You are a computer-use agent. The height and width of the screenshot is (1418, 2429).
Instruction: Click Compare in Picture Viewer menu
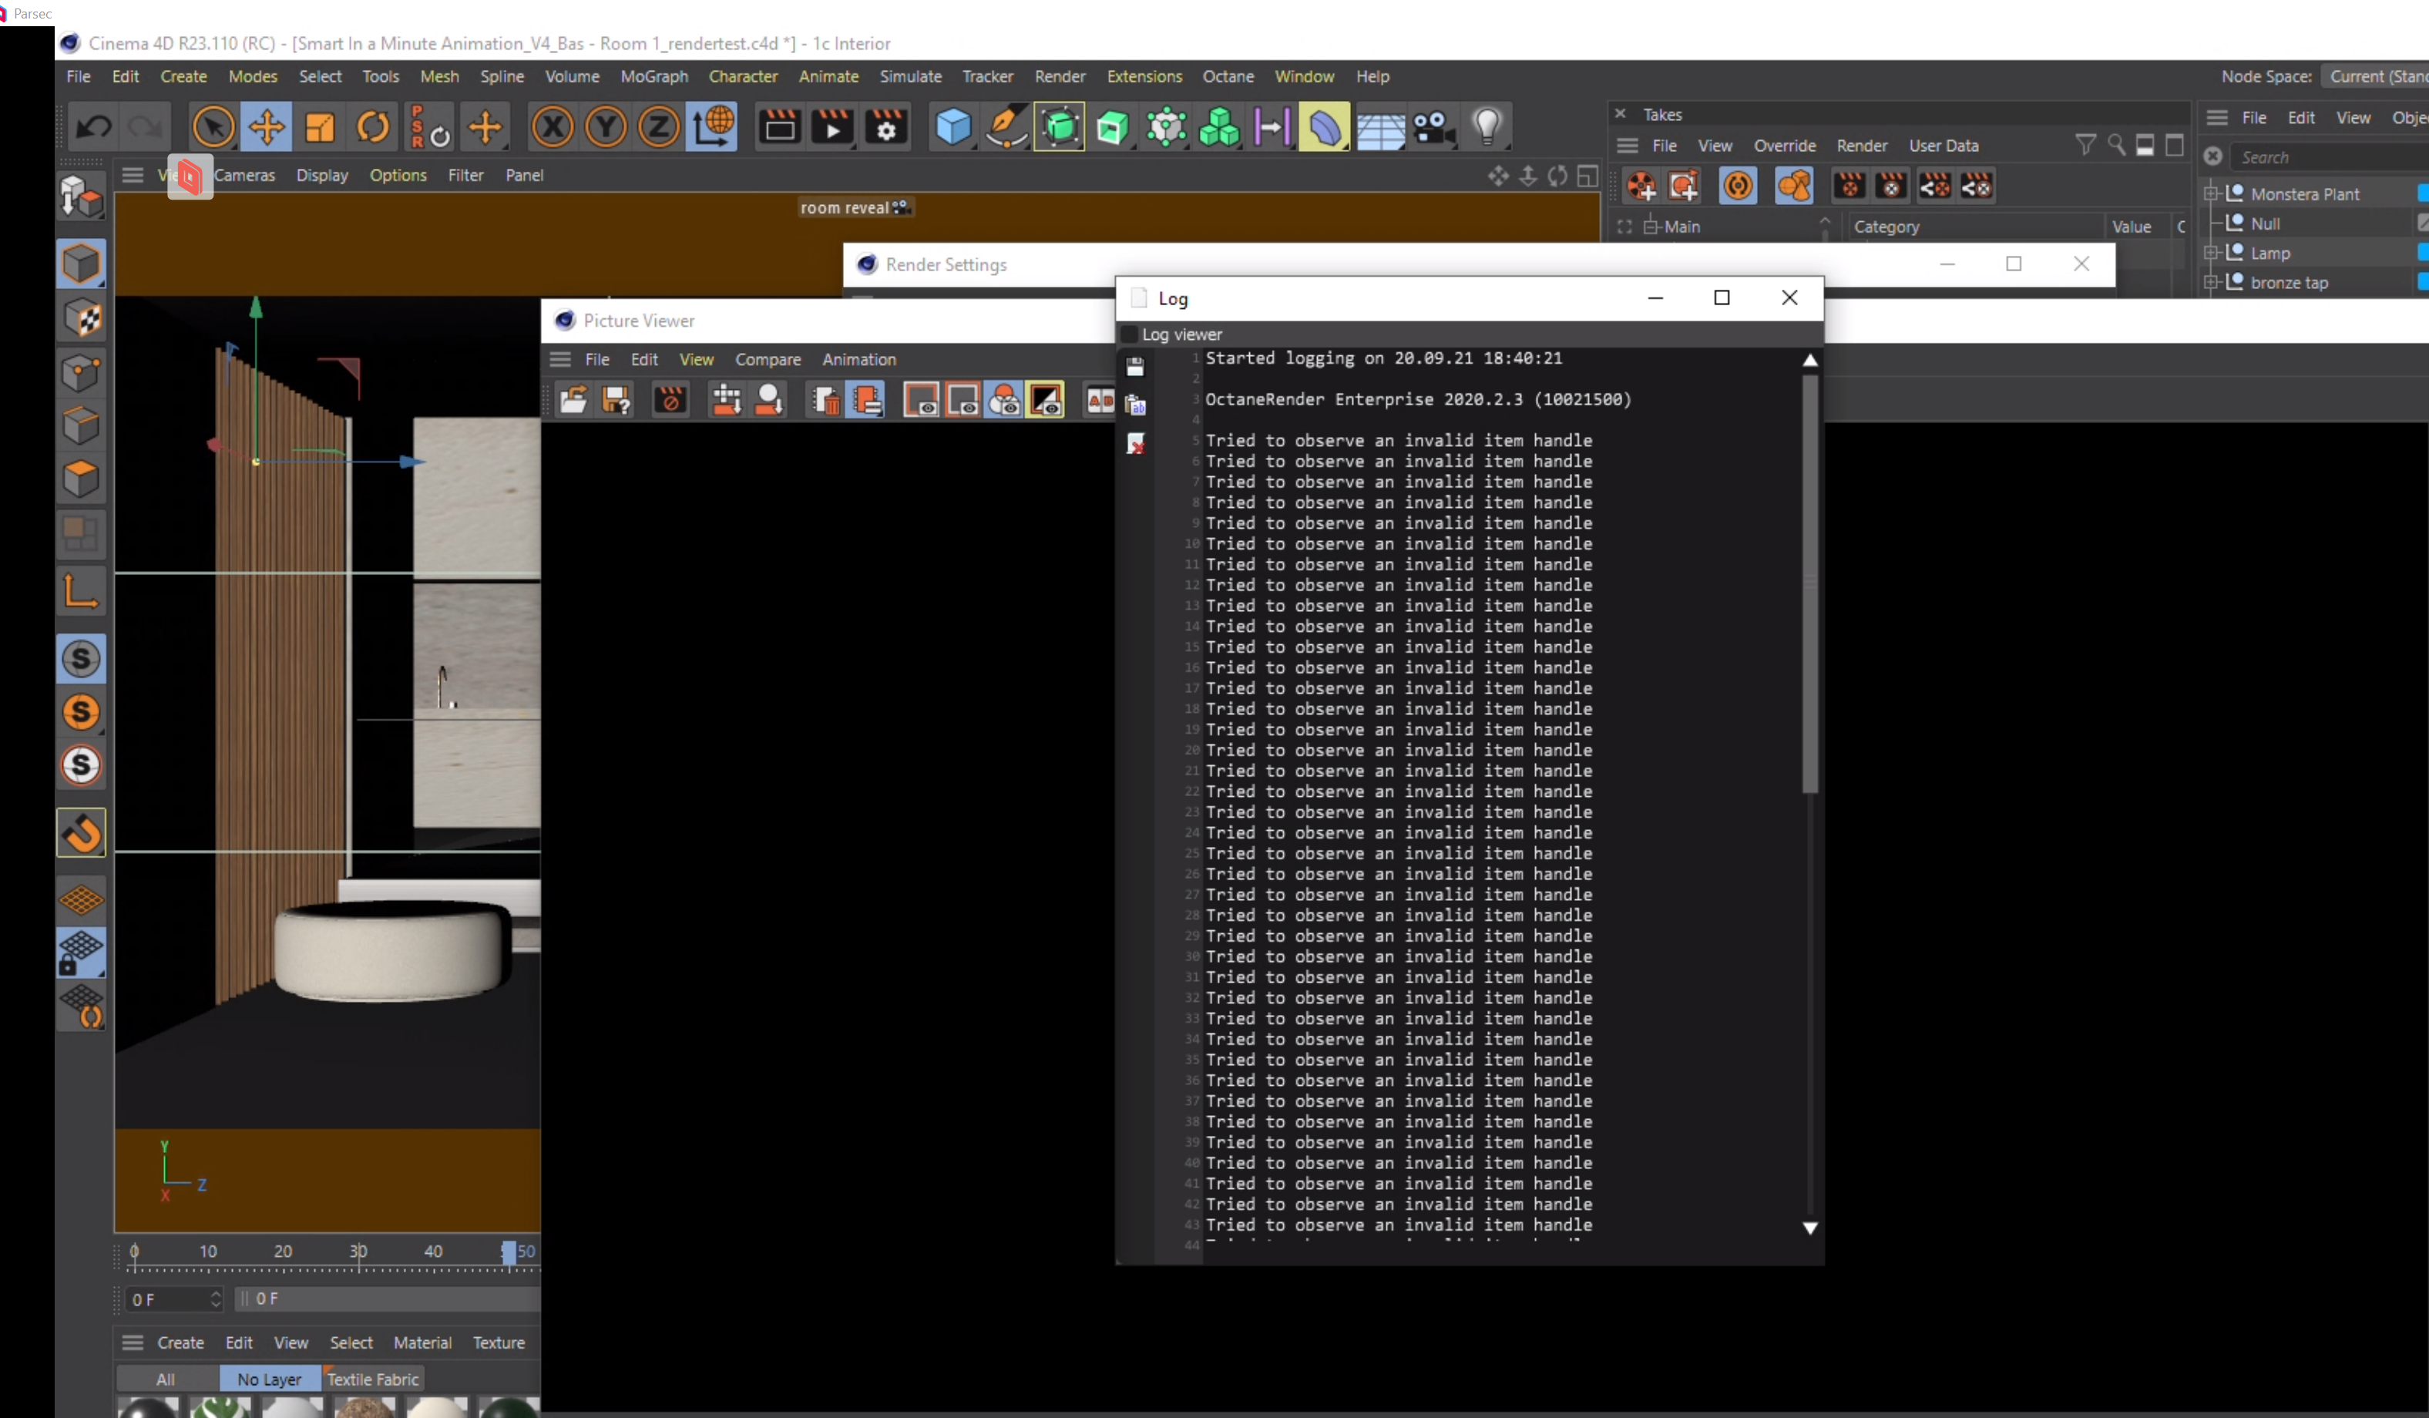click(768, 360)
